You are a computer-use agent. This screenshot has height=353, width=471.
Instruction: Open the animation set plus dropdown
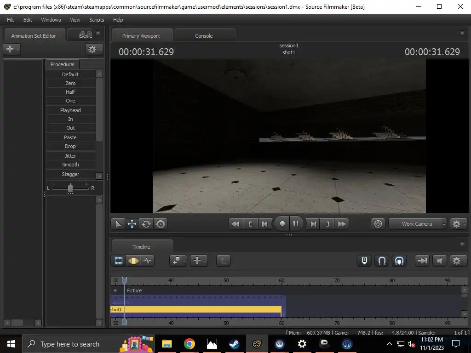[11, 49]
